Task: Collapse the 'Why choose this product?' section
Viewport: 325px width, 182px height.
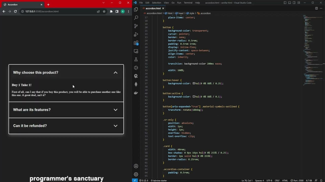Action: click(x=66, y=73)
